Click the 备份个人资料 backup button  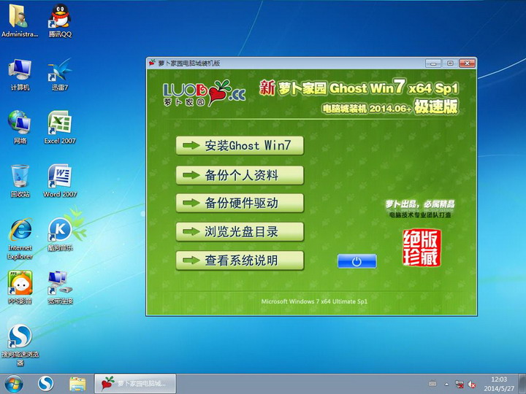(x=240, y=175)
